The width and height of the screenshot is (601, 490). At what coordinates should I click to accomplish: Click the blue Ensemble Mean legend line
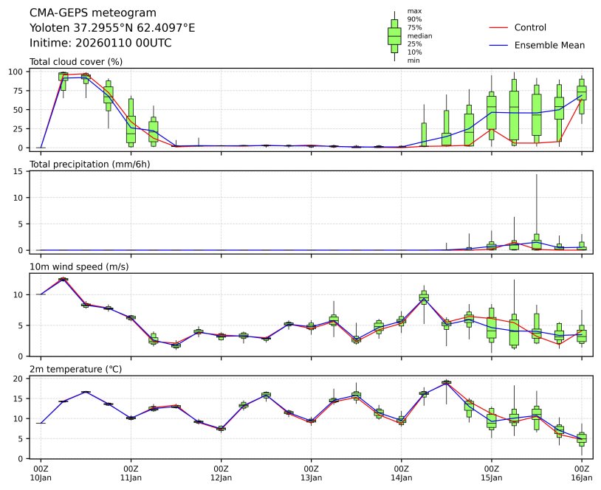click(x=498, y=45)
